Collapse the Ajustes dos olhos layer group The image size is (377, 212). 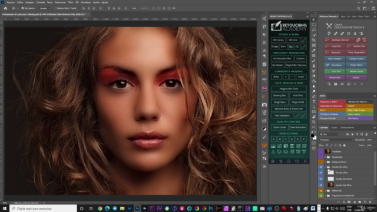click(326, 167)
